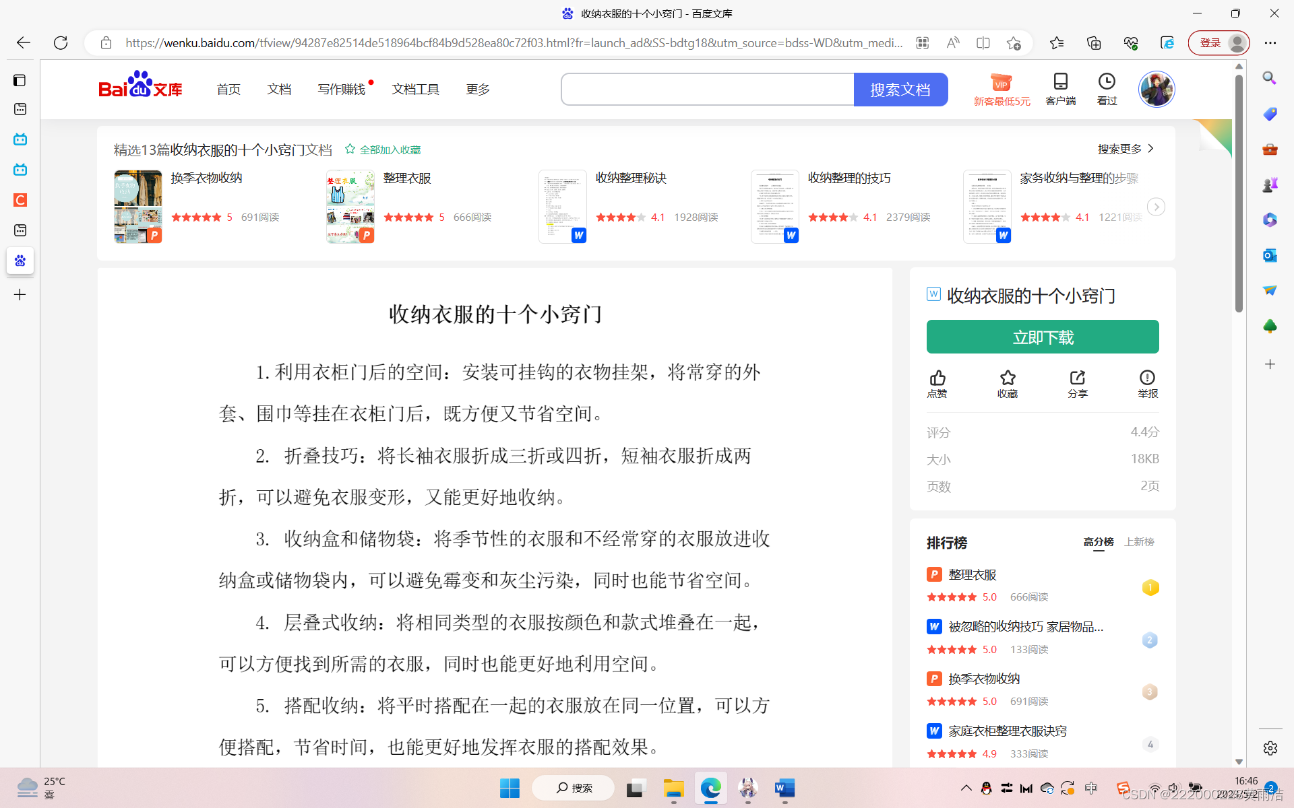Click the 收藏 star icon in the document panel
This screenshot has height=808, width=1294.
click(1008, 378)
